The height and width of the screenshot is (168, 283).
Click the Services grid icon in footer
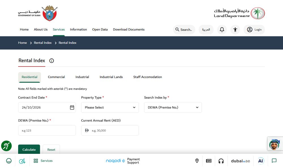(36, 161)
